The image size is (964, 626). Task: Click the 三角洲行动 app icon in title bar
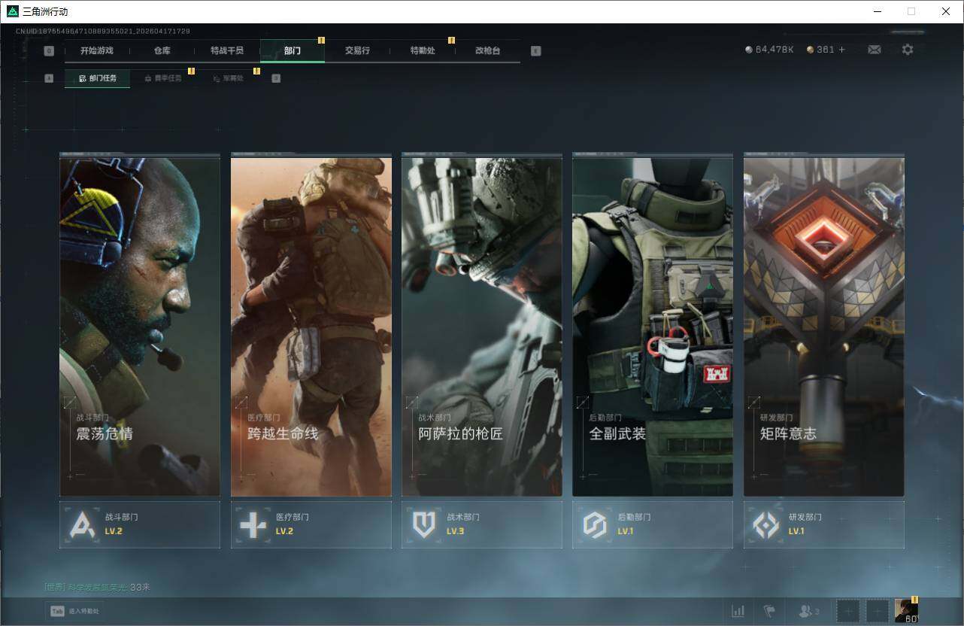pyautogui.click(x=13, y=11)
